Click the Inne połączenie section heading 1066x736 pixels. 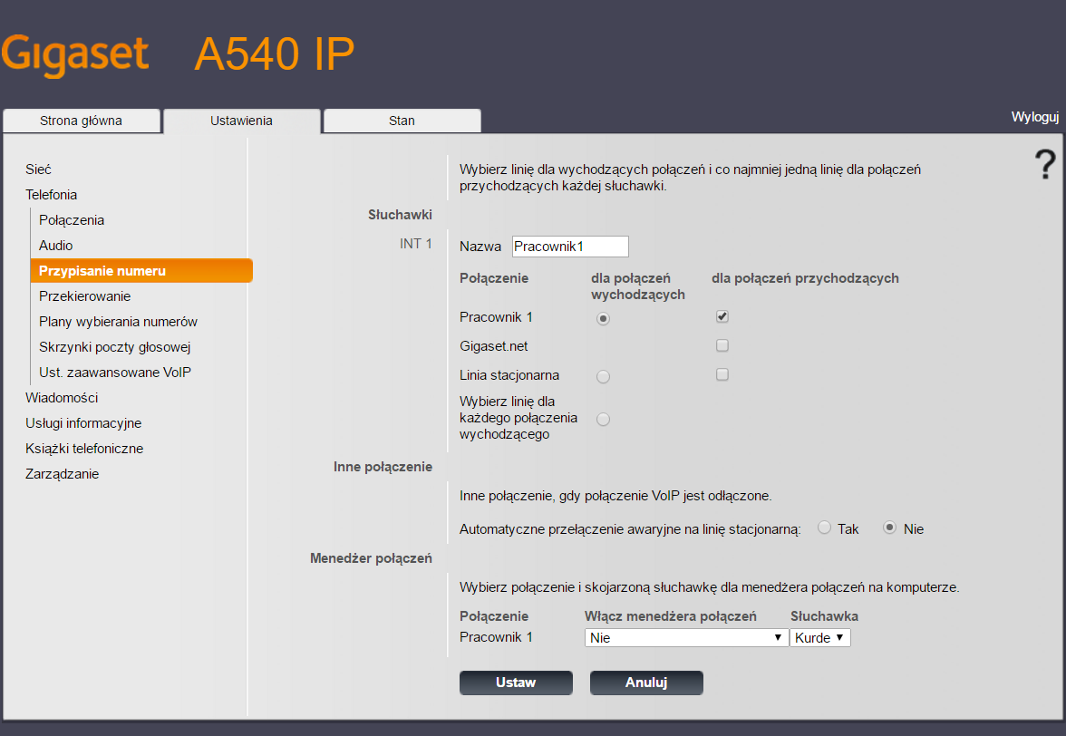pos(383,467)
